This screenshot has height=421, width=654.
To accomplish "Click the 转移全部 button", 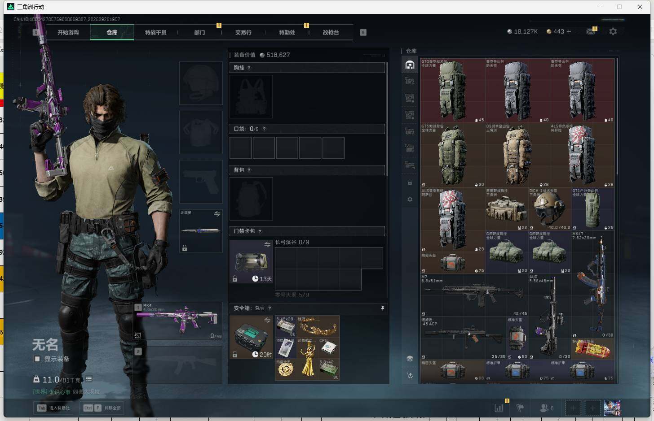I will point(102,408).
